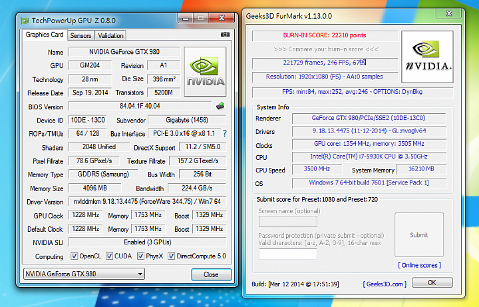The image size is (479, 307).
Task: Click the Renderer value in FurMark
Action: (369, 118)
